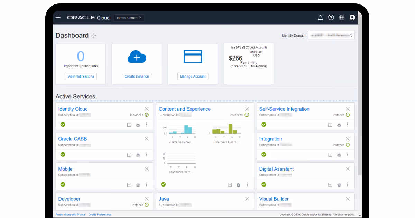Click the $266 remaining balance card

point(249,63)
